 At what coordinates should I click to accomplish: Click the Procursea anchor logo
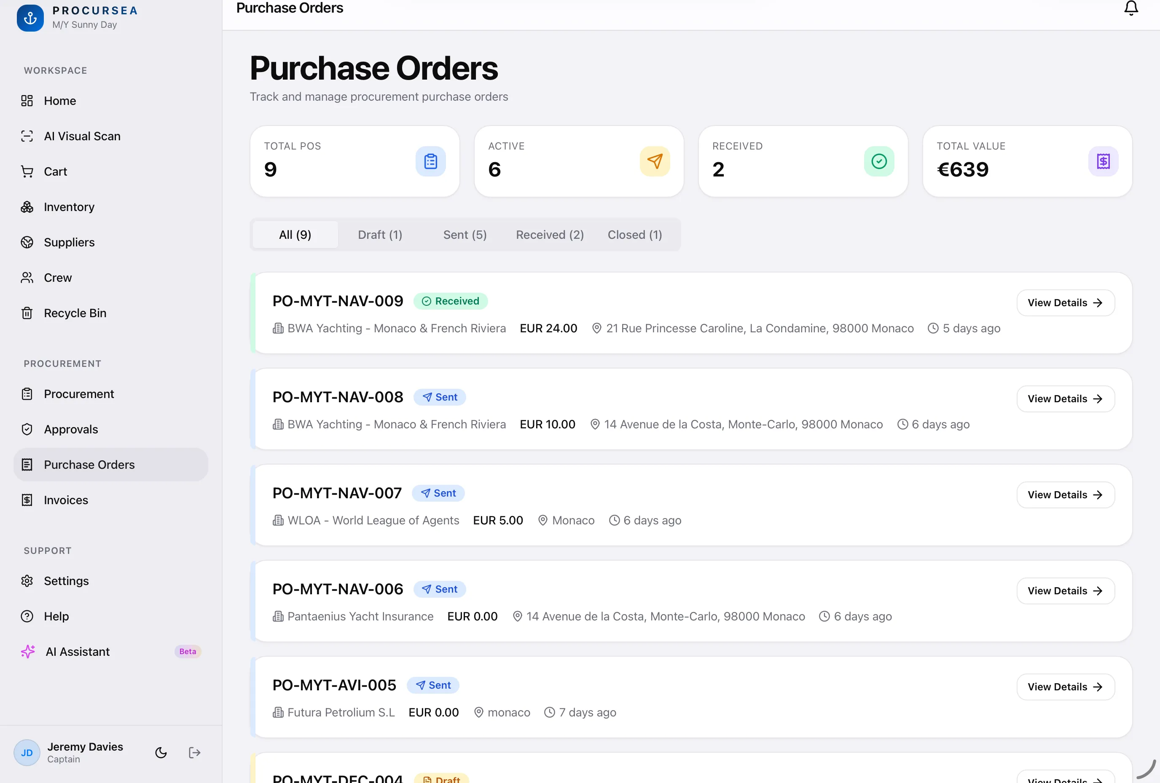[x=30, y=18]
